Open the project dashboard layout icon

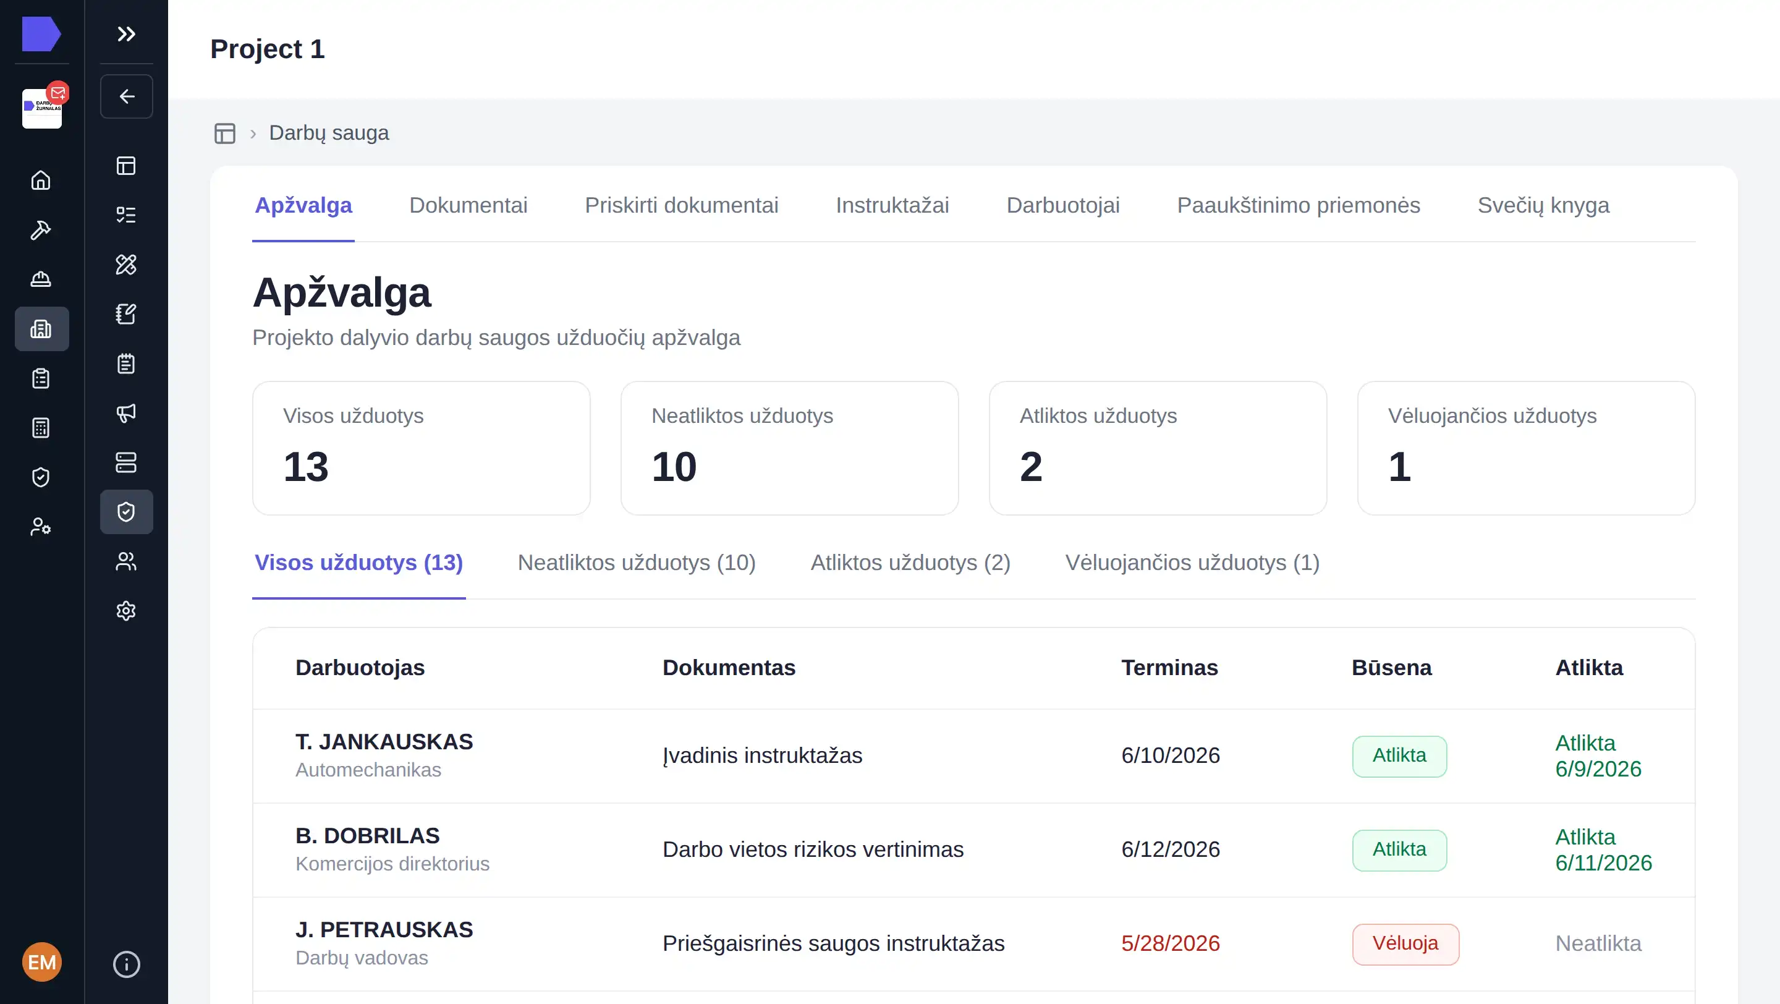coord(127,166)
